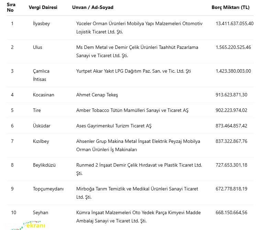This screenshot has height=230, width=258.
Task: Select debt amount 873.464.857,42
Action: pos(231,126)
